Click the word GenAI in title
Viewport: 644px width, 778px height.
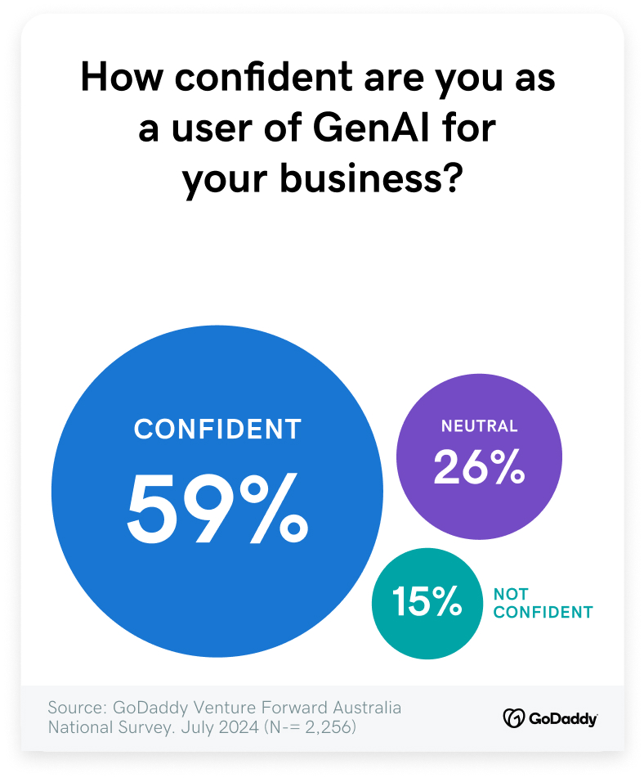(371, 128)
